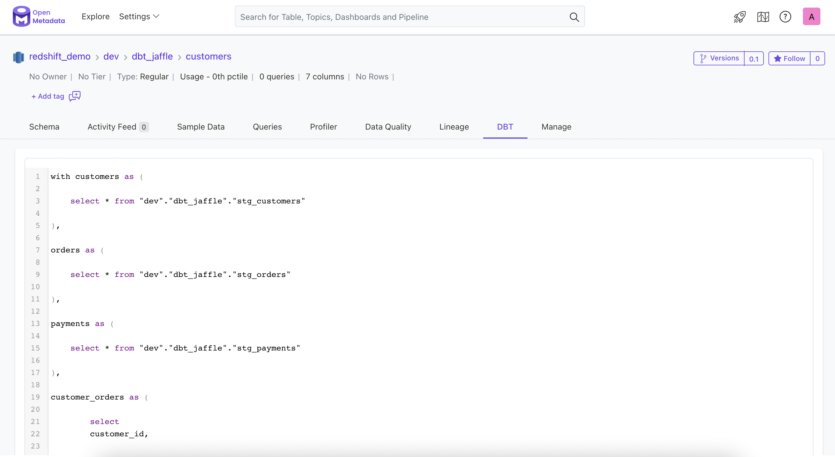Click the OpenMetadata logo icon
Screen dimensions: 835x457
21,17
